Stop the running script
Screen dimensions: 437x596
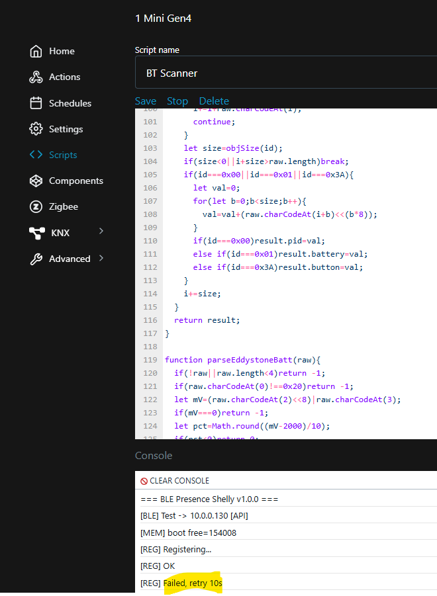177,101
